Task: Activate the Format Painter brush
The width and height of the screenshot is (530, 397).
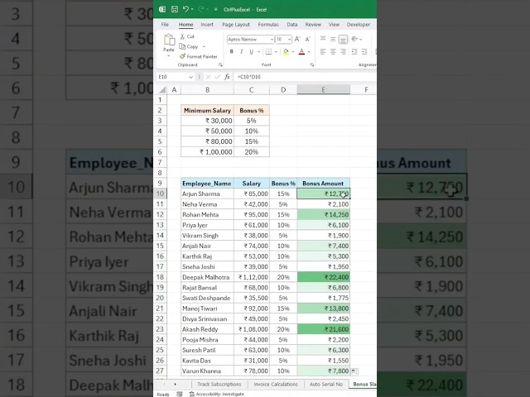Action: [199, 56]
